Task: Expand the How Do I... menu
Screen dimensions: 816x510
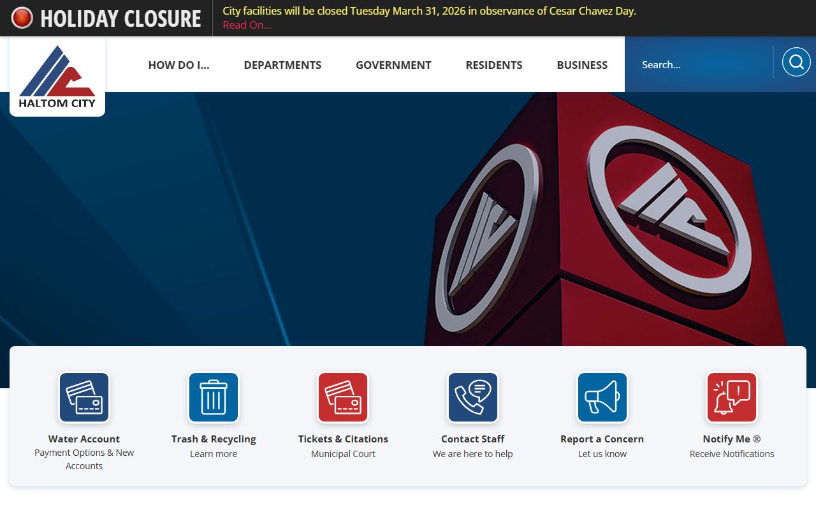Action: [x=178, y=65]
